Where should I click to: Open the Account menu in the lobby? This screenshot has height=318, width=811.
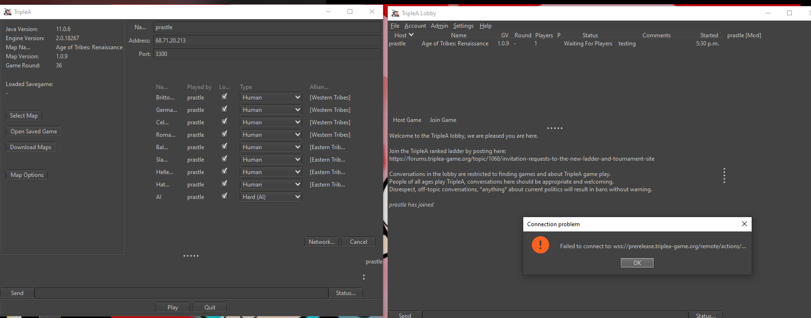point(415,26)
